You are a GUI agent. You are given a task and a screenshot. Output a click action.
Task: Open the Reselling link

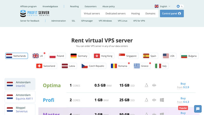74,6
